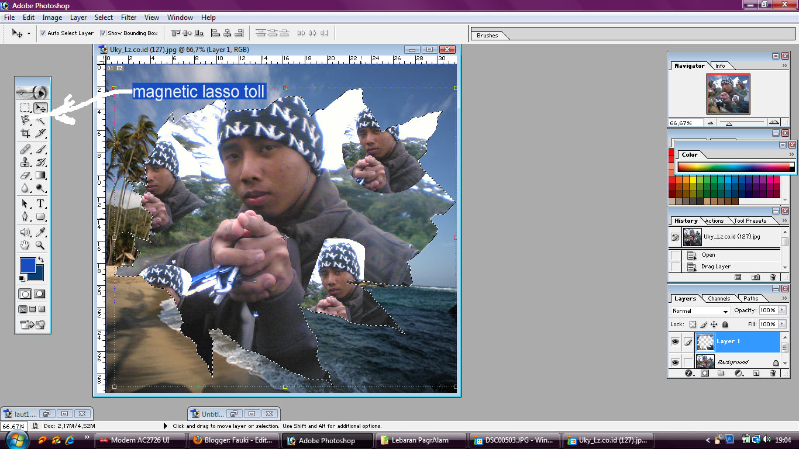
Task: Select the Crop tool
Action: [x=25, y=133]
